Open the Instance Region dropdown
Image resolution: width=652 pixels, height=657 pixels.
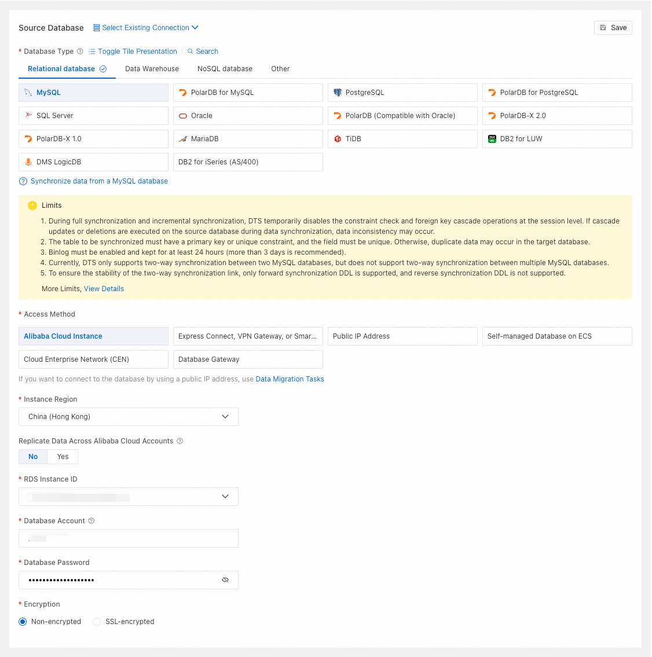click(128, 417)
